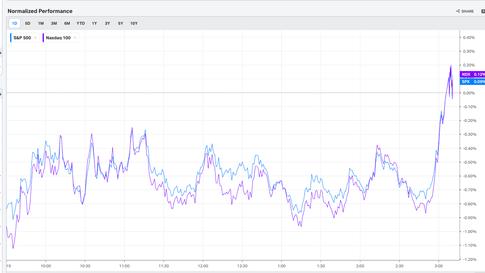Click the 10:00 time axis label
Screen dimensions: 485x273
pyautogui.click(x=46, y=266)
